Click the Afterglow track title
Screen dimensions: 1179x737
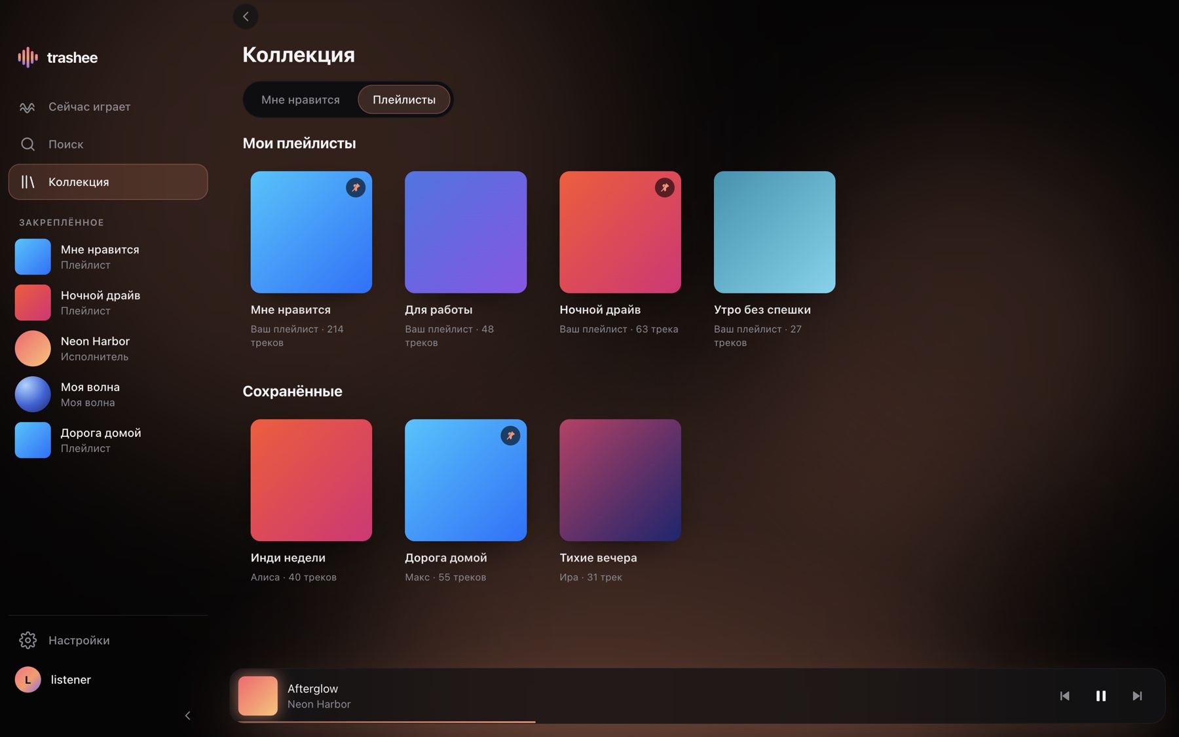(x=312, y=689)
